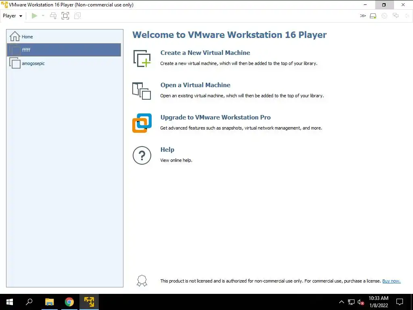Click Open a Virtual Machine link
Viewport: 413px width, 310px height.
196,85
